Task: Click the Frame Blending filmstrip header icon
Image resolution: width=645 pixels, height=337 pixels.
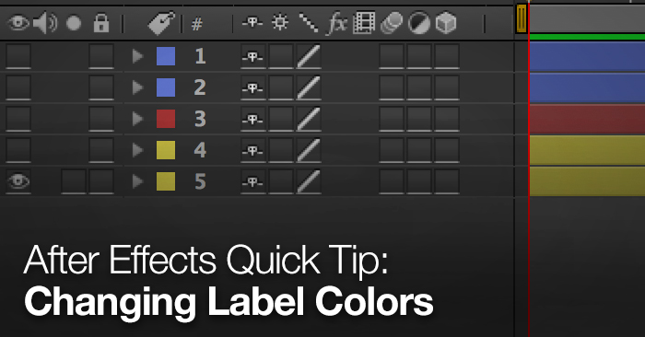Action: coord(364,23)
